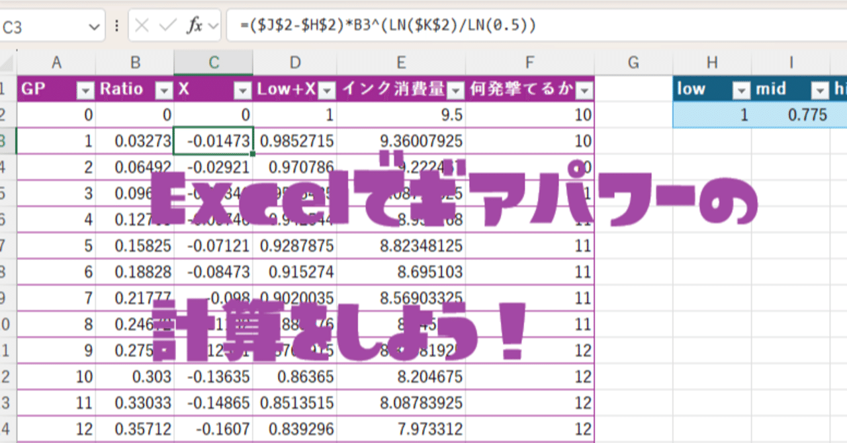Screen dimensions: 847x443
Task: Select column D by clicking its header
Action: click(x=294, y=63)
